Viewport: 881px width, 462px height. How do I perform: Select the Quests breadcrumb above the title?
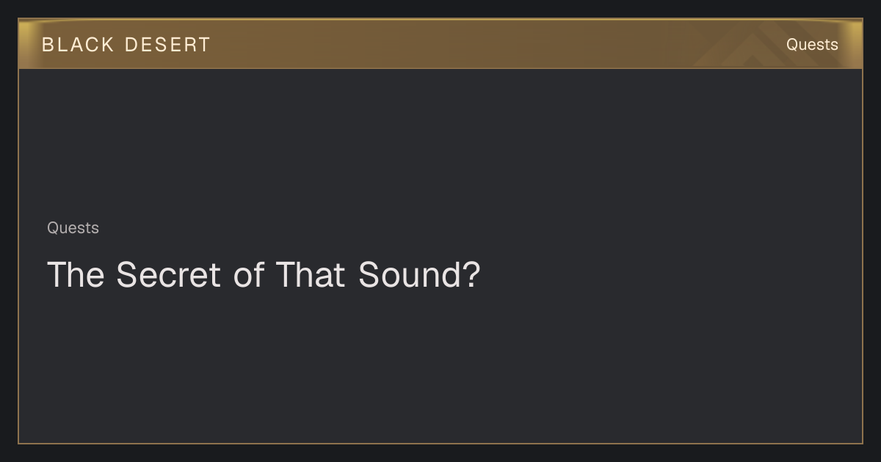point(73,228)
